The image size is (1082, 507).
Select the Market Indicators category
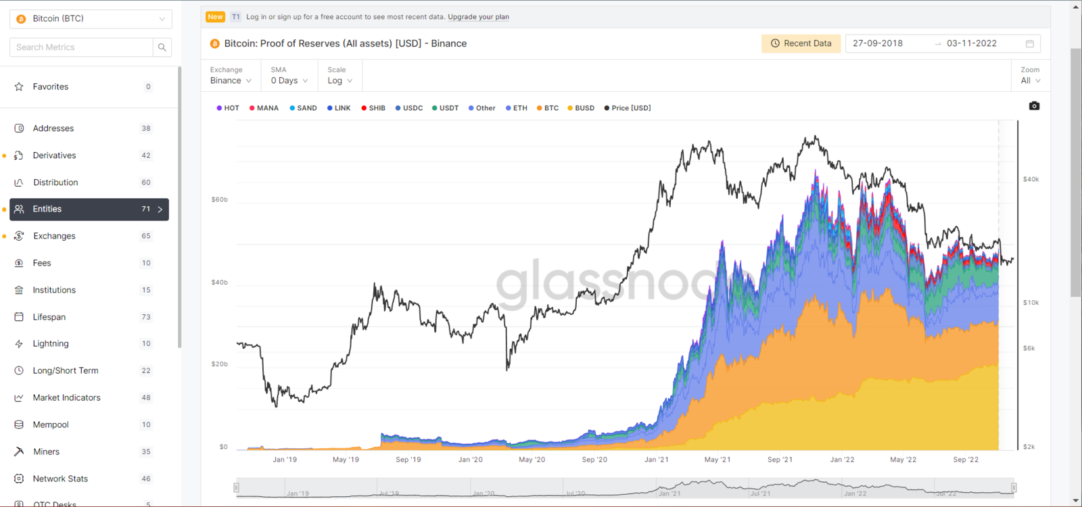coord(66,397)
